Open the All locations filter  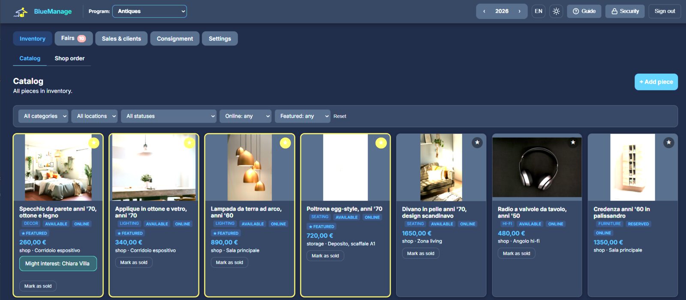pos(94,116)
